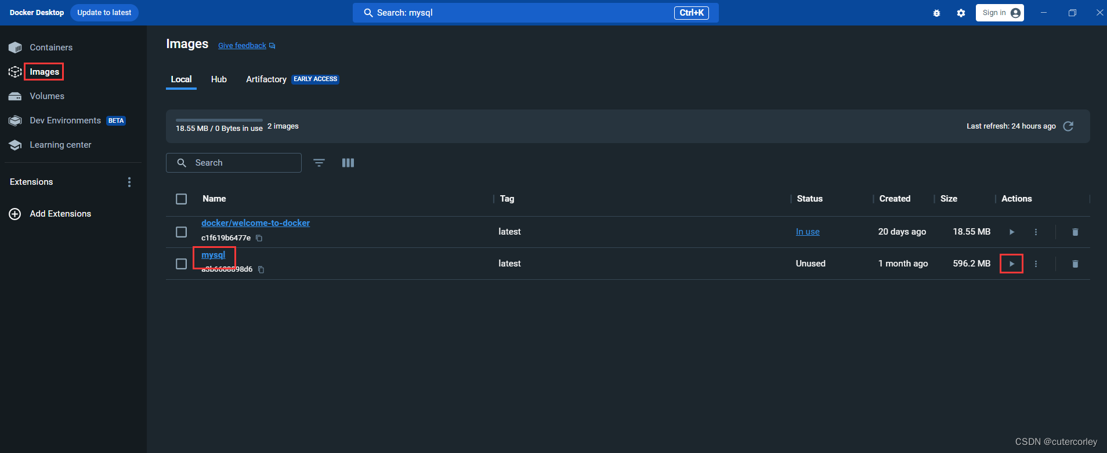Open the column display options icon

348,163
